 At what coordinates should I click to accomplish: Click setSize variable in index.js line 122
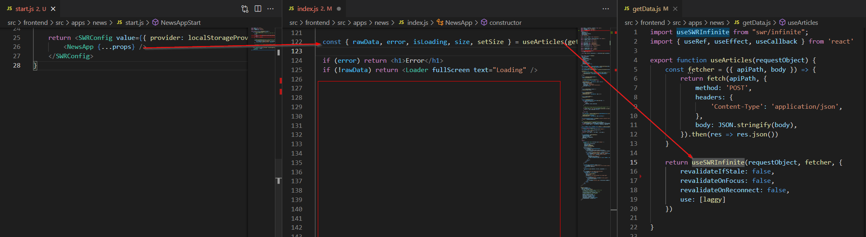[490, 42]
